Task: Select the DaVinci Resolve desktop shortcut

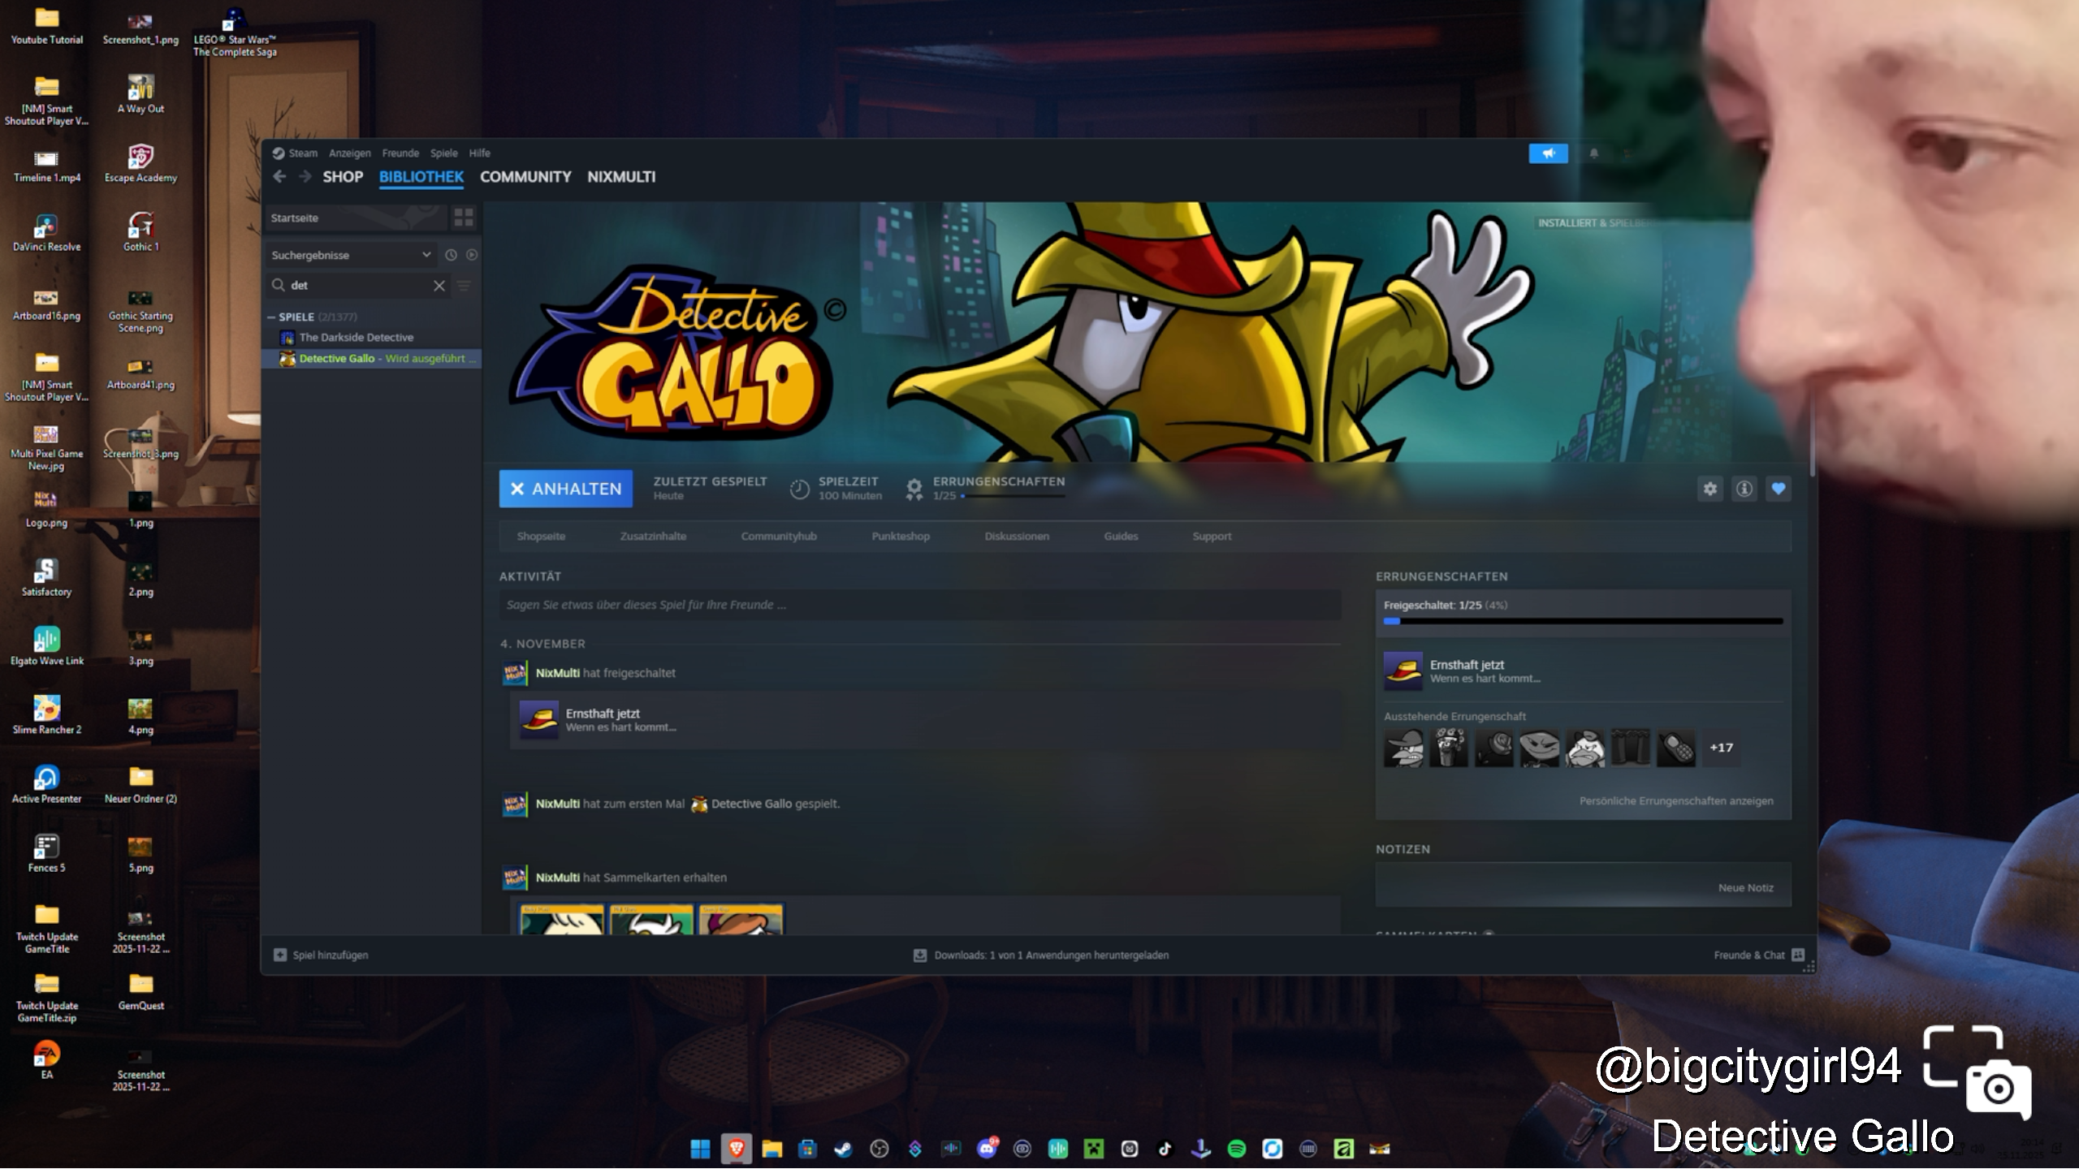Action: pos(46,232)
